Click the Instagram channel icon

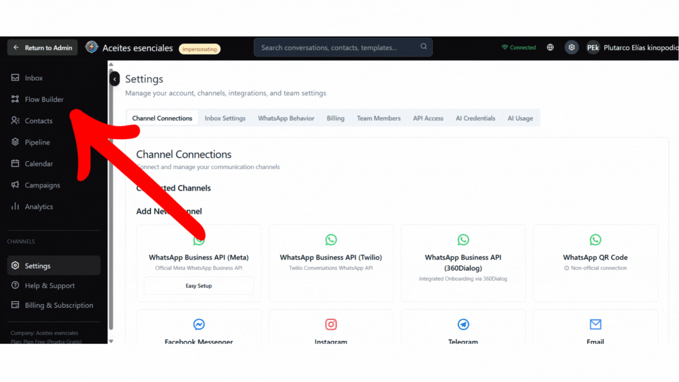tap(331, 325)
